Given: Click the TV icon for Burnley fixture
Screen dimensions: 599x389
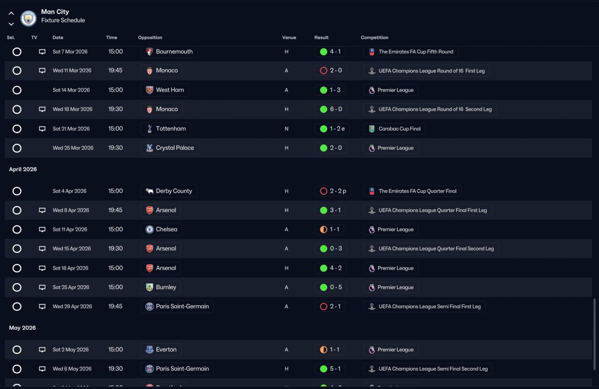Looking at the screenshot, I should [x=42, y=288].
